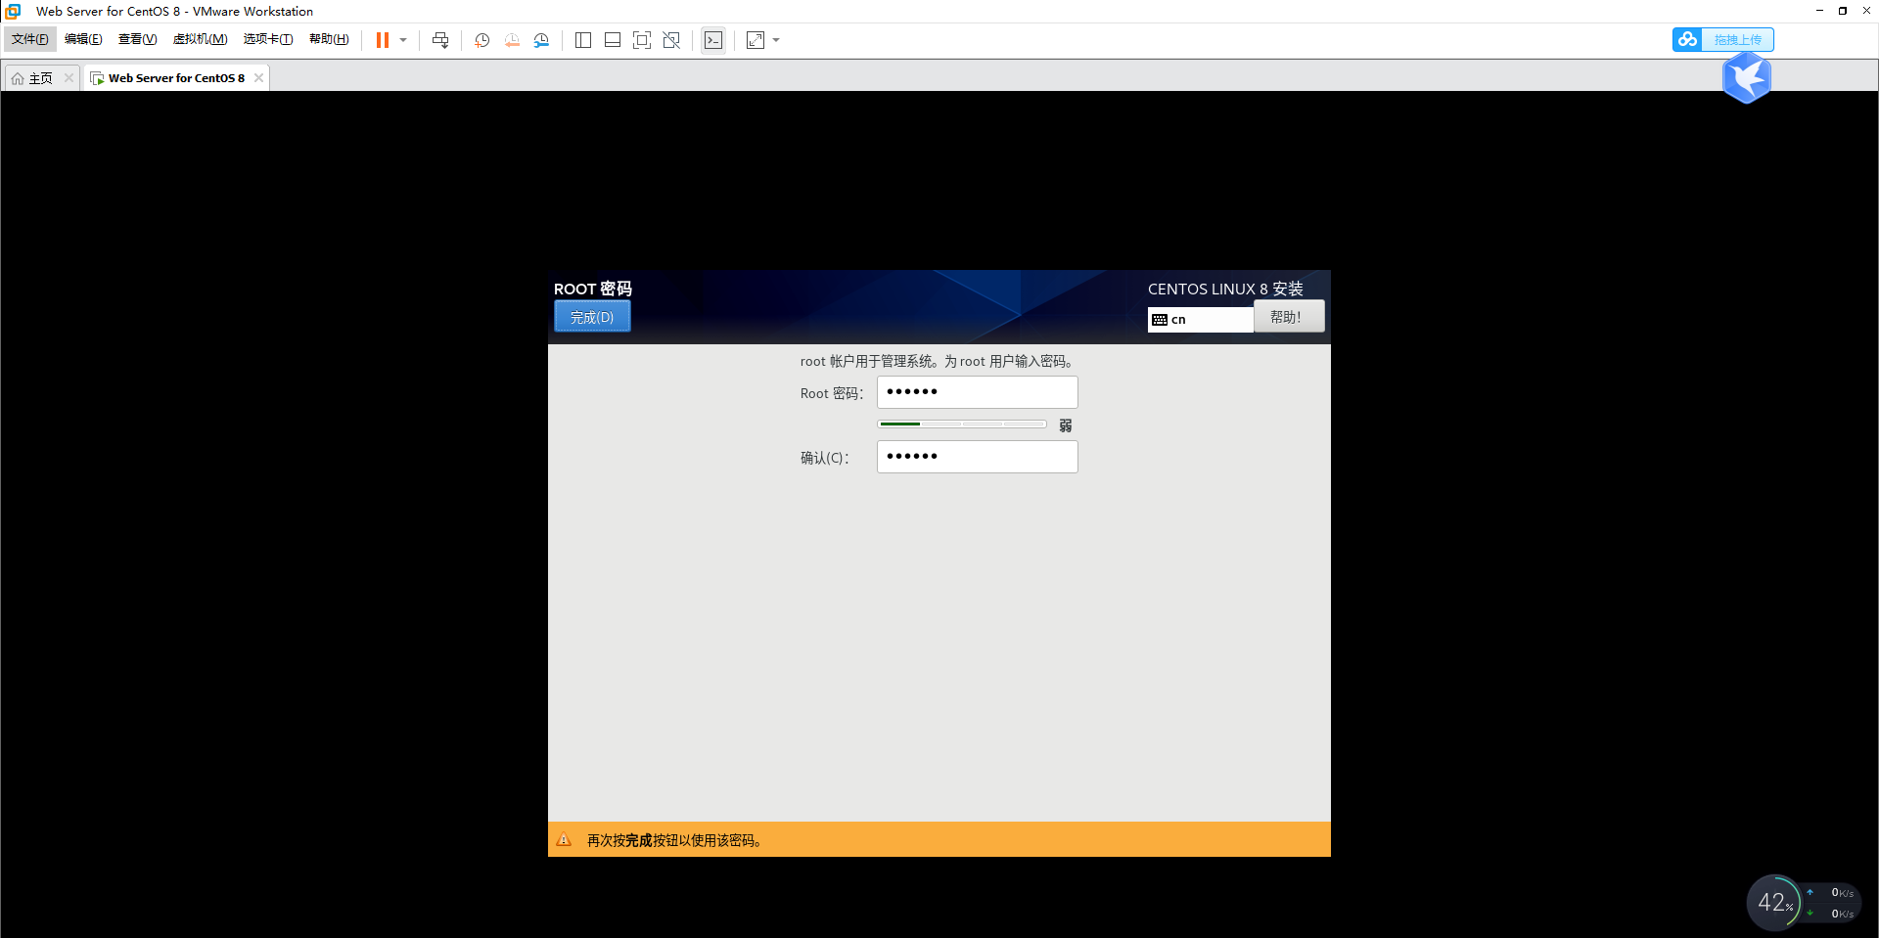Image resolution: width=1879 pixels, height=938 pixels.
Task: Click the send Ctrl+Alt+Del icon
Action: point(440,40)
